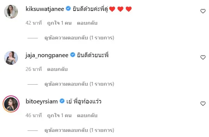Open jaja_nongpanee's profile picture
Viewport: 209px width, 137px height.
pyautogui.click(x=11, y=58)
